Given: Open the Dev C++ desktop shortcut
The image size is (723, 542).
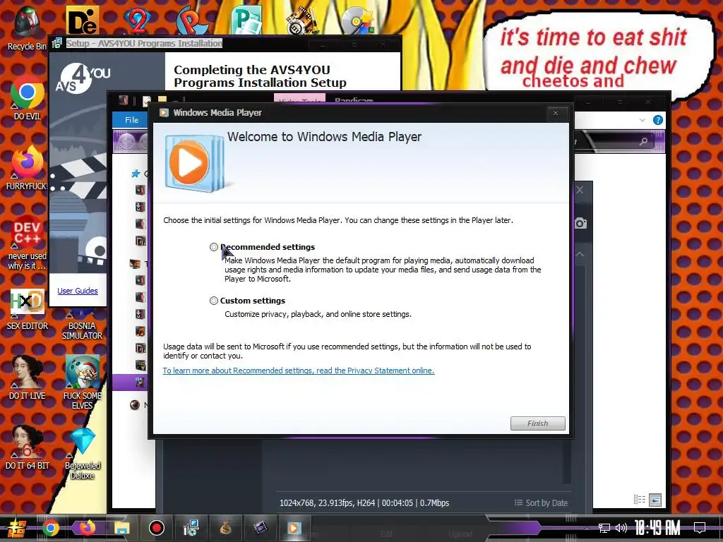Looking at the screenshot, I should (x=27, y=243).
